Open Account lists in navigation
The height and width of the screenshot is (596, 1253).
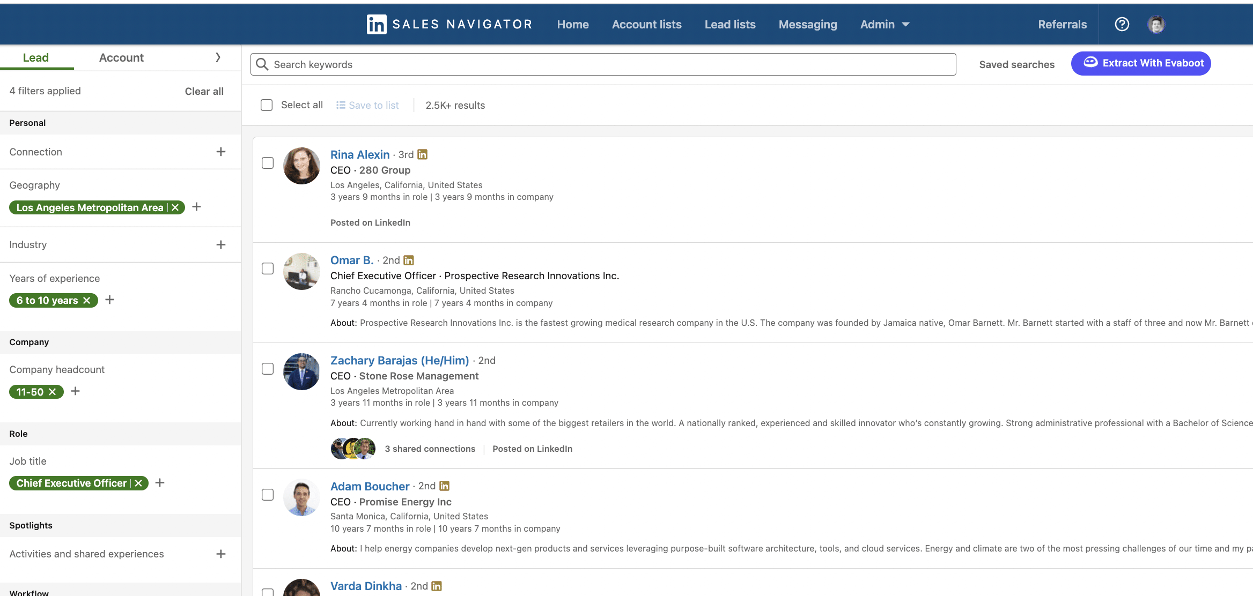point(647,24)
